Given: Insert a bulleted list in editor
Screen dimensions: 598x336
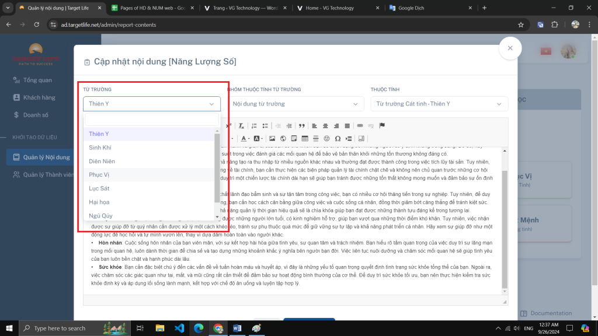Looking at the screenshot, I should [265, 126].
